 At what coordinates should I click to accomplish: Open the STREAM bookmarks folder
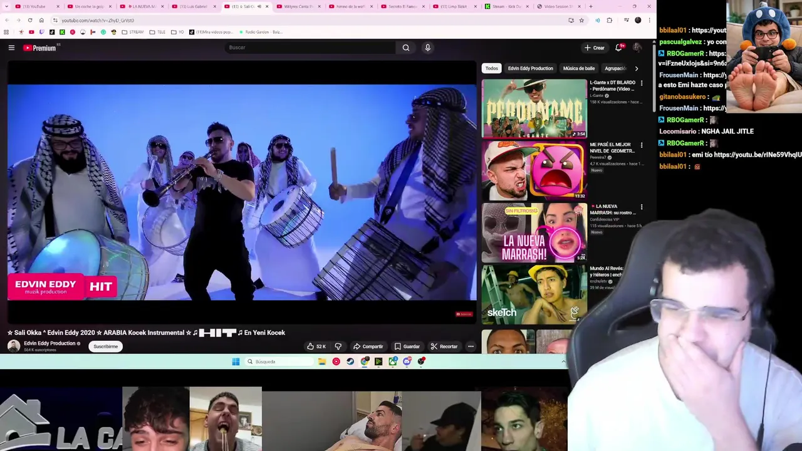[x=133, y=32]
